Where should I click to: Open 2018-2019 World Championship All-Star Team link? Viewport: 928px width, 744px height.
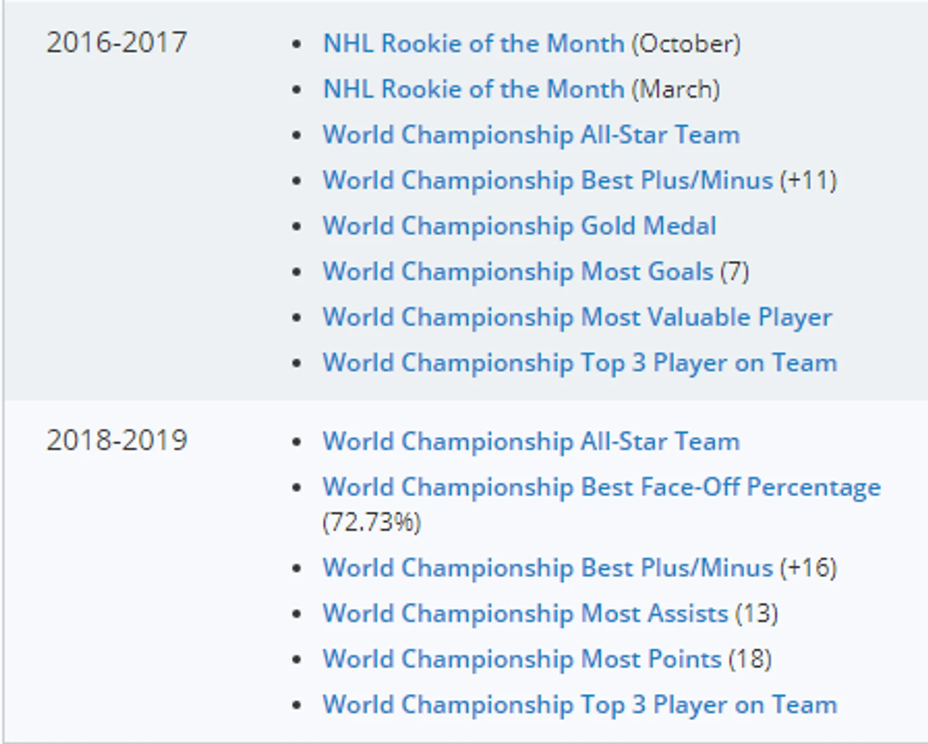click(531, 442)
